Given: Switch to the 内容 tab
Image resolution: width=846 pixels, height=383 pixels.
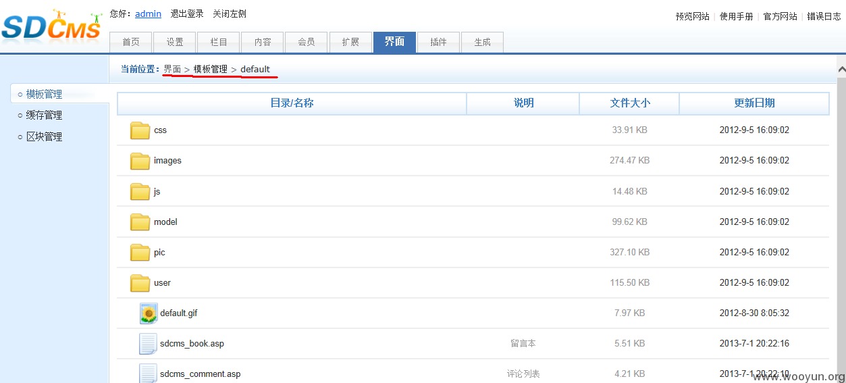Looking at the screenshot, I should click(x=263, y=42).
